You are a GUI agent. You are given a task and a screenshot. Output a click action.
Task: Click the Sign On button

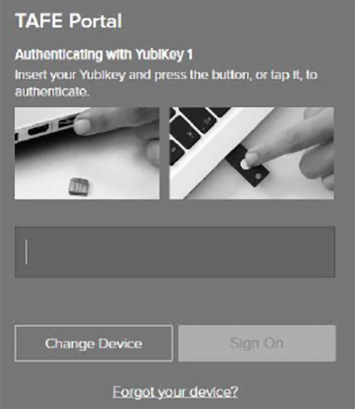[257, 343]
